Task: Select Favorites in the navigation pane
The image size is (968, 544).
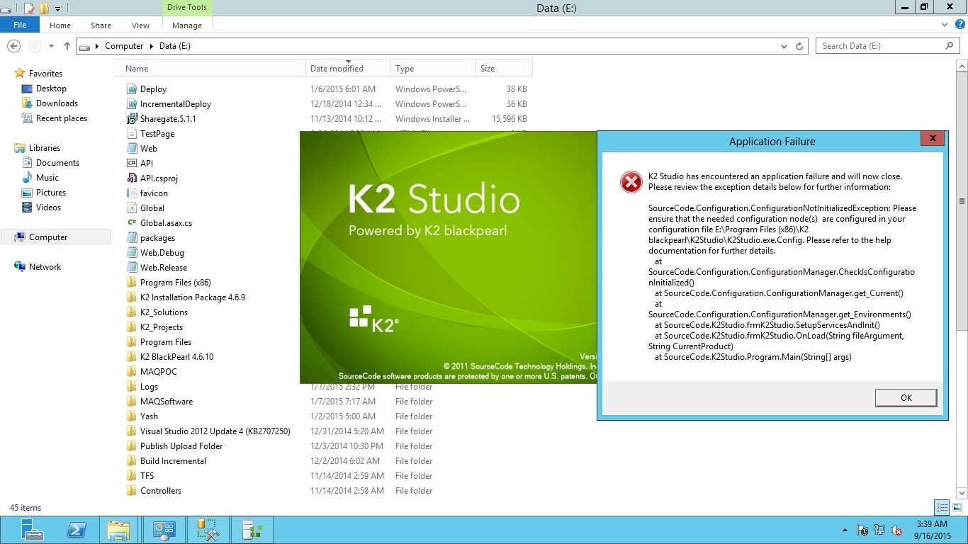Action: pos(45,74)
